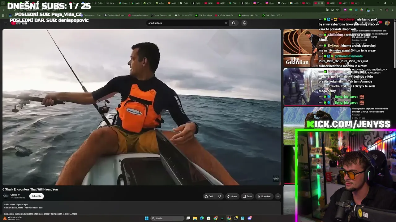Viewport: 396px width, 222px height.
Task: Open the StreamElements bookmark
Action: [x=161, y=15]
